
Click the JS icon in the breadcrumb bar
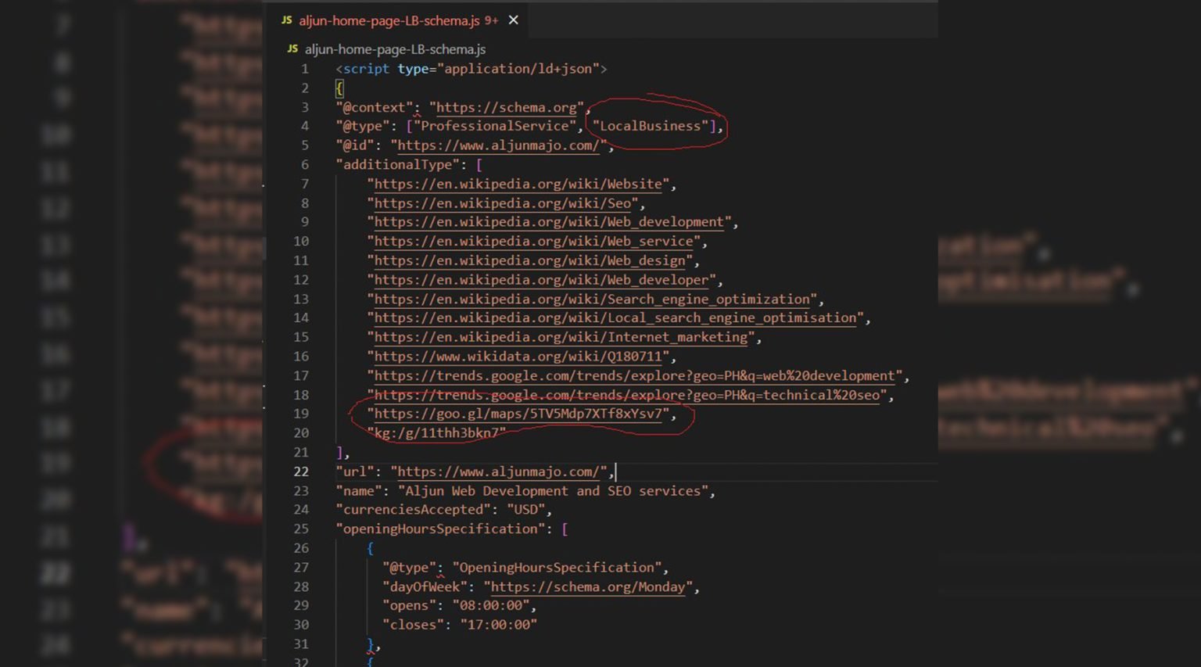(x=292, y=48)
